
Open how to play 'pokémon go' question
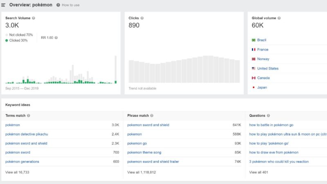(269, 144)
